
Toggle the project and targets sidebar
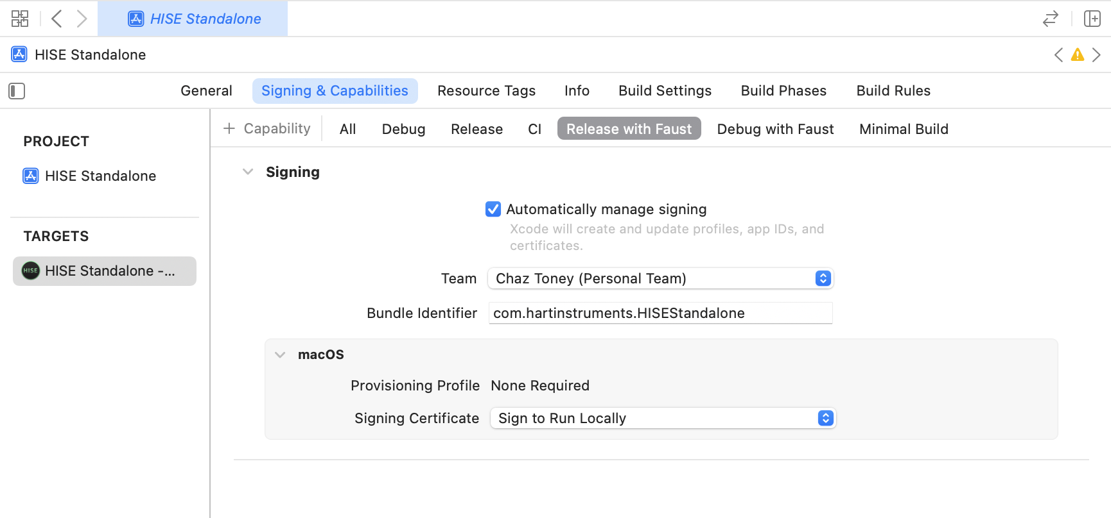[x=17, y=91]
